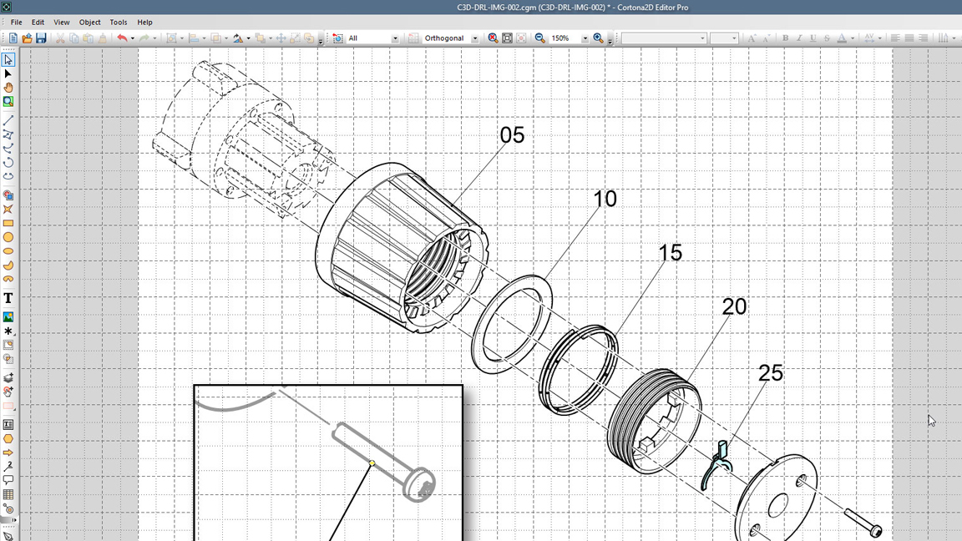Zoom in with the magnifier plus icon
This screenshot has height=541, width=962.
pyautogui.click(x=598, y=38)
